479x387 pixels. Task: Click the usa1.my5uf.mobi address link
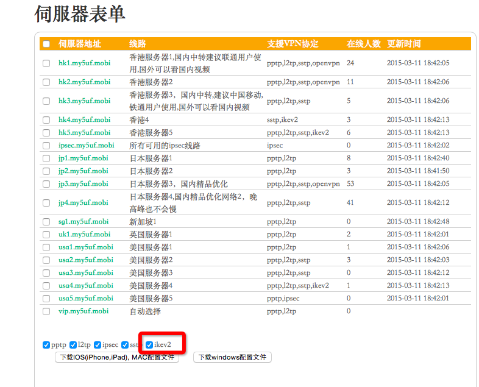click(85, 247)
